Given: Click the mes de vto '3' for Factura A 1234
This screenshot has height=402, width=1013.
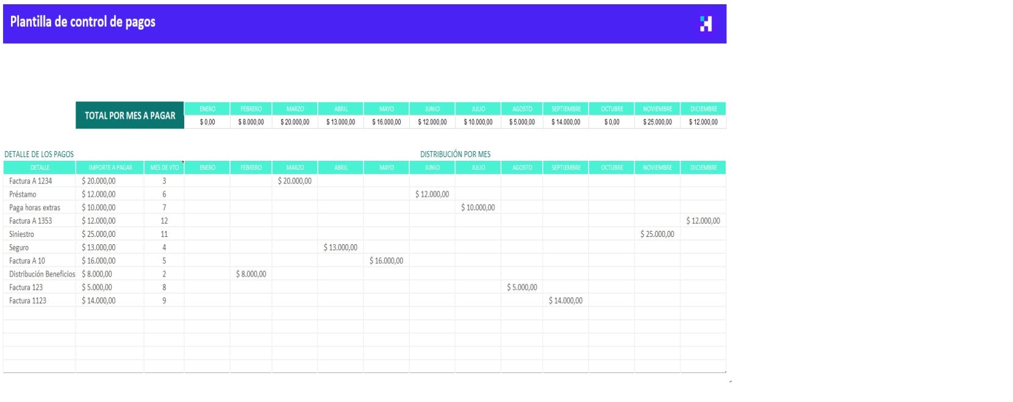Looking at the screenshot, I should pyautogui.click(x=165, y=181).
